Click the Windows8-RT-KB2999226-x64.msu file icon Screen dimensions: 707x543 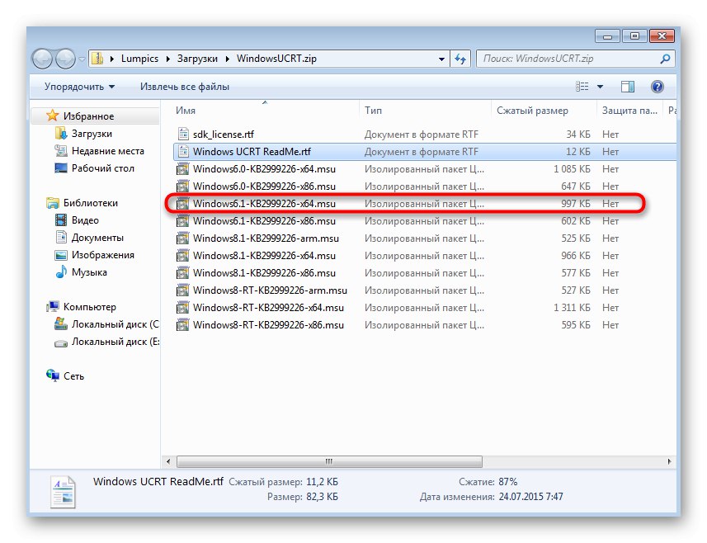coord(182,308)
